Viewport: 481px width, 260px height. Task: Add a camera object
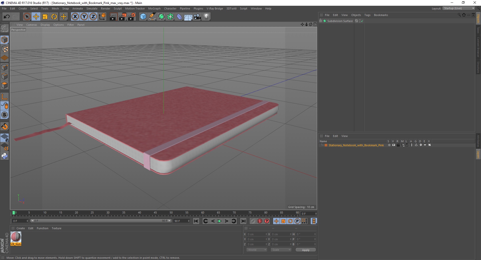click(x=197, y=17)
